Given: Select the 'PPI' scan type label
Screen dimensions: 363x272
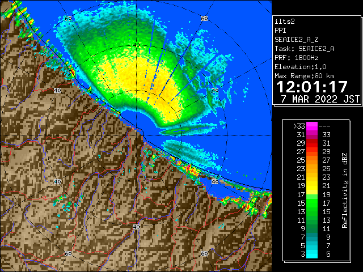Looking at the screenshot, I should (x=280, y=31).
